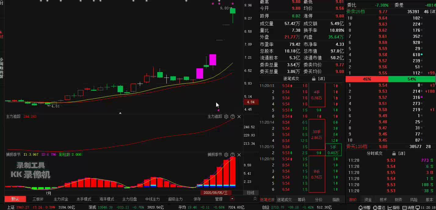The width and height of the screenshot is (436, 210).
Task: Close the 捕捞季节 indicator panel
Action: coord(239,155)
